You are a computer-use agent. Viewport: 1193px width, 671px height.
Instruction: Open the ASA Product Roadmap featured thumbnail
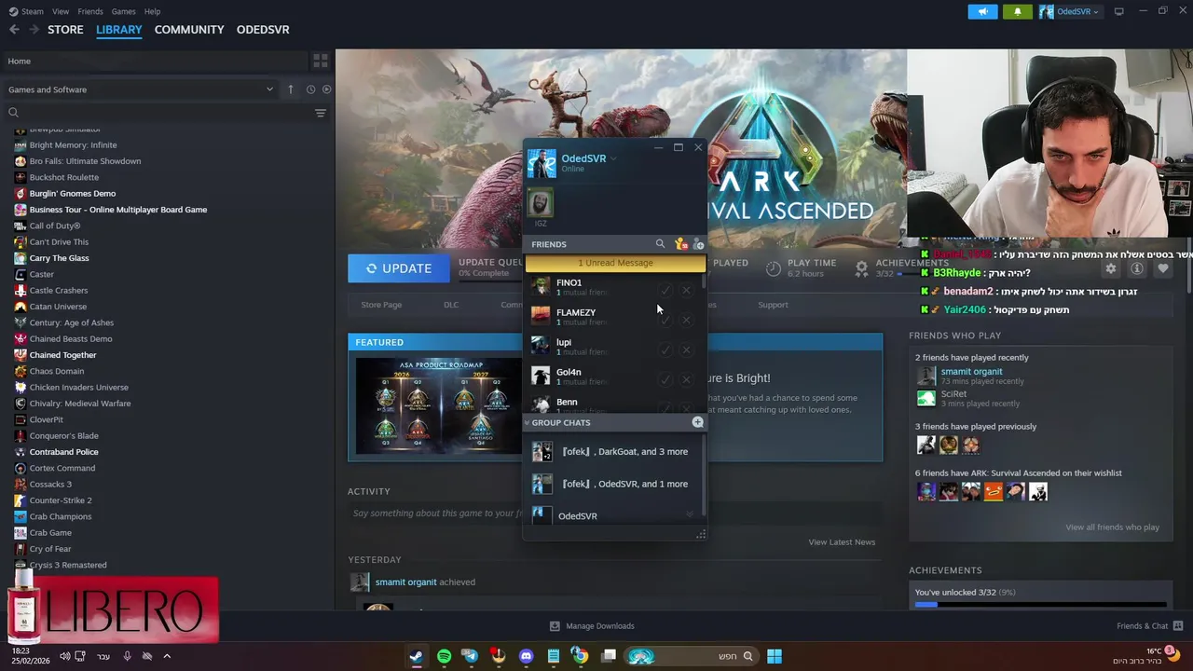[x=438, y=404]
